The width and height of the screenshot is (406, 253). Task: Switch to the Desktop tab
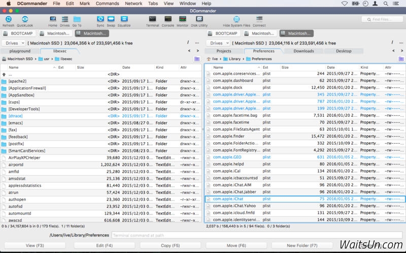point(344,51)
